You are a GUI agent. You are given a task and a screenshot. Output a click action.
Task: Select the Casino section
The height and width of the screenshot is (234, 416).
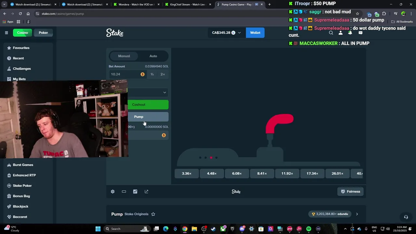(x=22, y=32)
